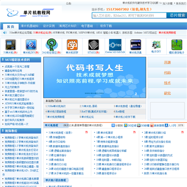Open red 单片机视频教程 link in forum bar
The width and height of the screenshot is (187, 187).
pos(167,33)
